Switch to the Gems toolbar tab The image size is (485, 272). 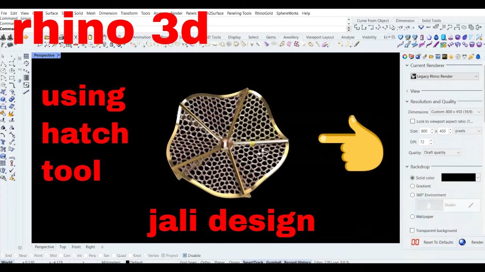pyautogui.click(x=271, y=37)
